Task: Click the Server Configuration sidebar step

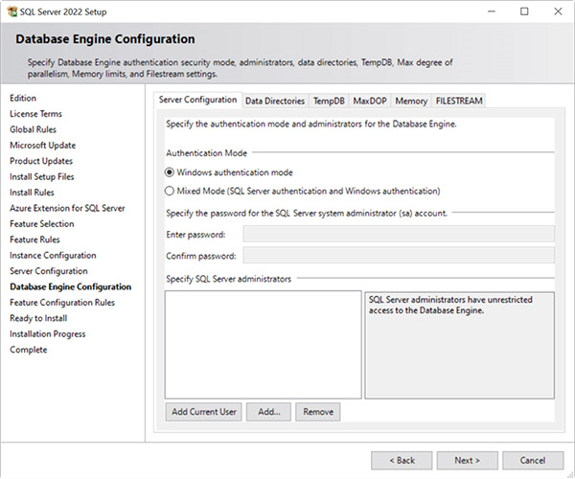Action: click(x=49, y=271)
